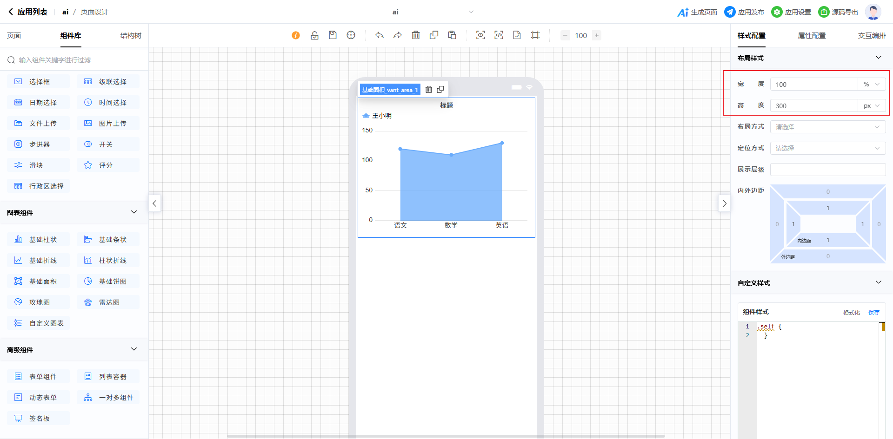Click the preview eye icon in toolbar
This screenshot has height=439, width=893.
480,35
